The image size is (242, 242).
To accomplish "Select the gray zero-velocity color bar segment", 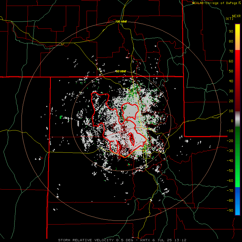I will (237, 119).
